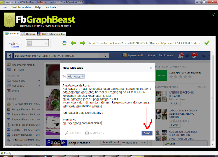The height and width of the screenshot is (157, 218).
Task: Click the refresh arrows icon in toolbar
Action: click(x=64, y=43)
